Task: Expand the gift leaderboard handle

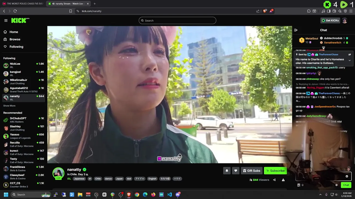Action: (x=323, y=48)
